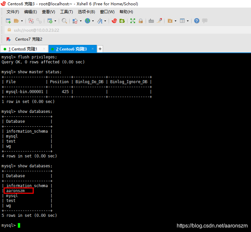Open the 帮助(H) menu

click(126, 12)
